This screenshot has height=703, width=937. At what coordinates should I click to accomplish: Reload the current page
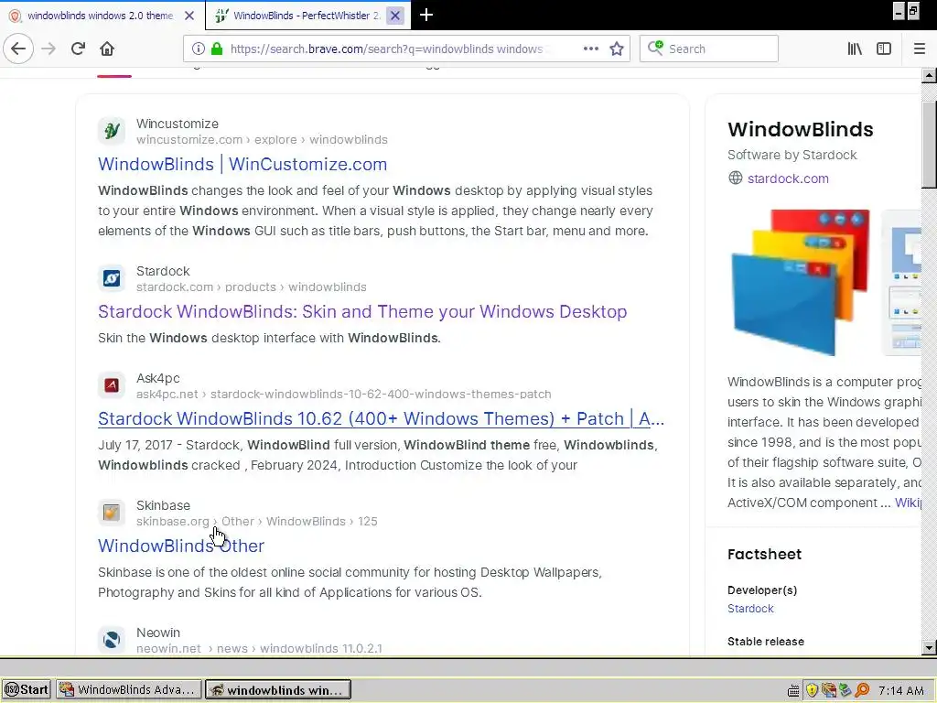click(x=78, y=49)
